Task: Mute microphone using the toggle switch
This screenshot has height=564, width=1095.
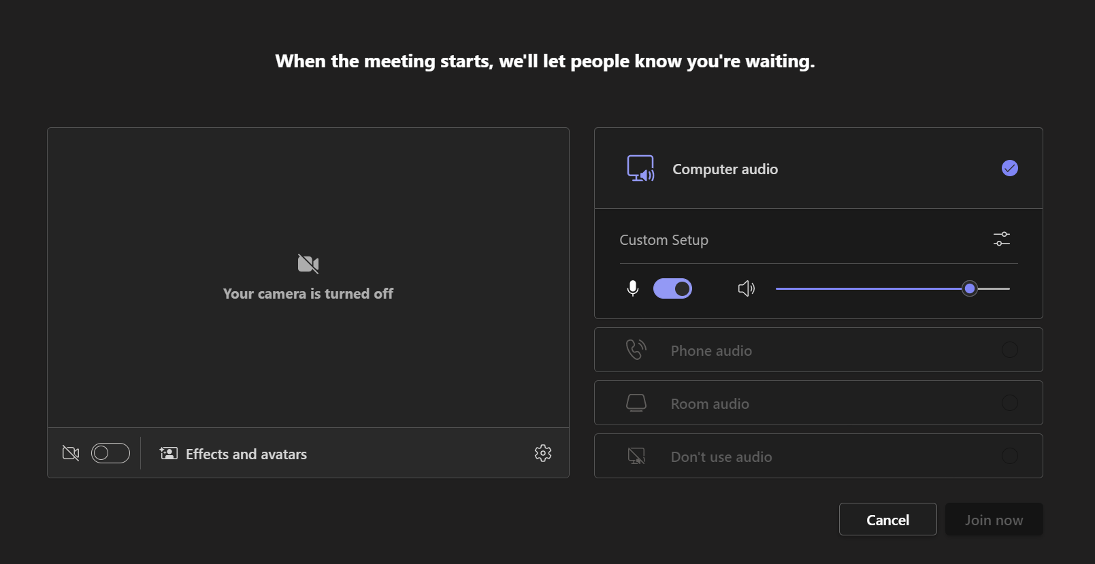Action: 672,288
